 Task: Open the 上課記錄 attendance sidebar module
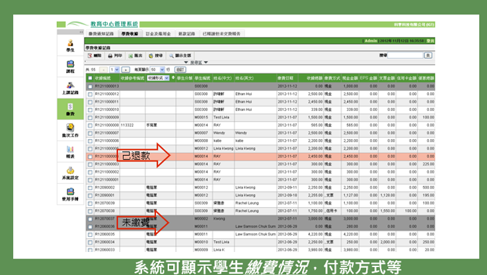pos(71,88)
